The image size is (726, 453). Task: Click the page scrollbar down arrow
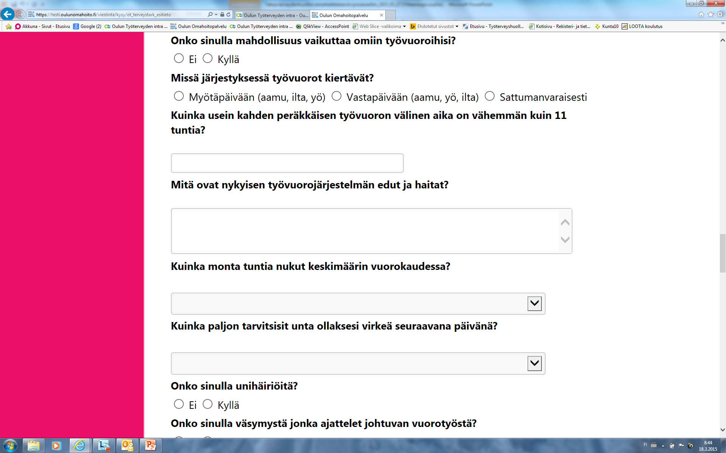click(x=723, y=430)
